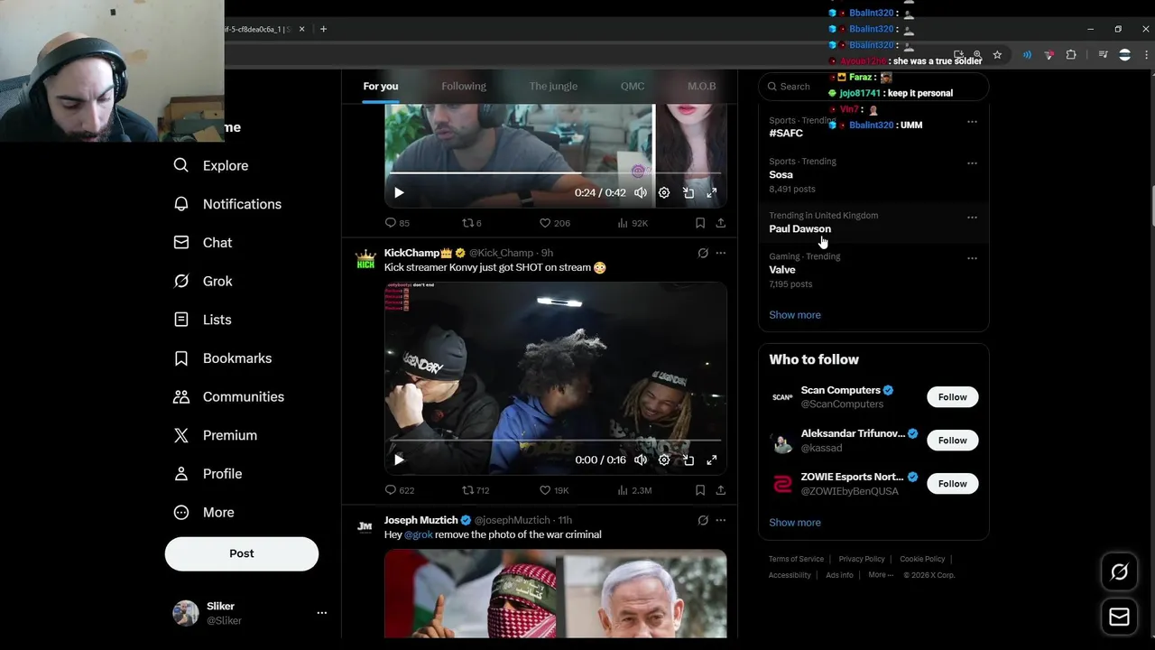Like the top post with 206 likes
This screenshot has width=1155, height=650.
(554, 223)
